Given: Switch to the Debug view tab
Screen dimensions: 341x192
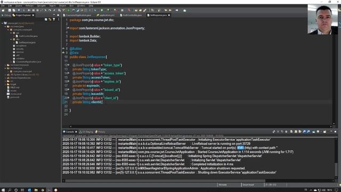Looking at the screenshot, I should coord(6,15).
